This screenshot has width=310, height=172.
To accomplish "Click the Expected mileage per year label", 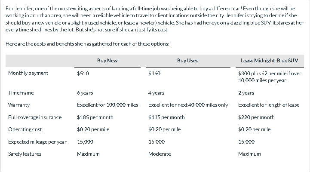I will tap(37, 142).
